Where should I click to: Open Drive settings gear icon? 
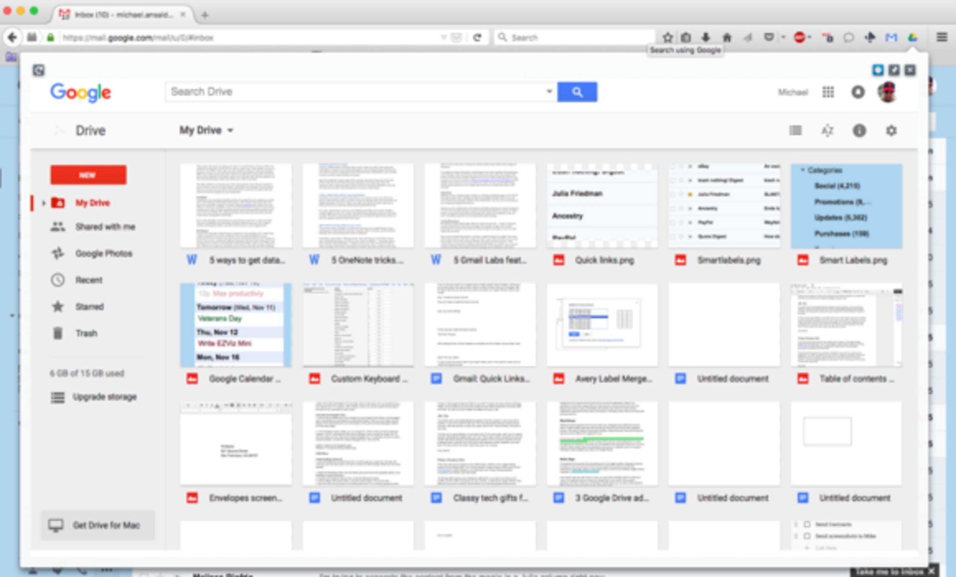891,130
